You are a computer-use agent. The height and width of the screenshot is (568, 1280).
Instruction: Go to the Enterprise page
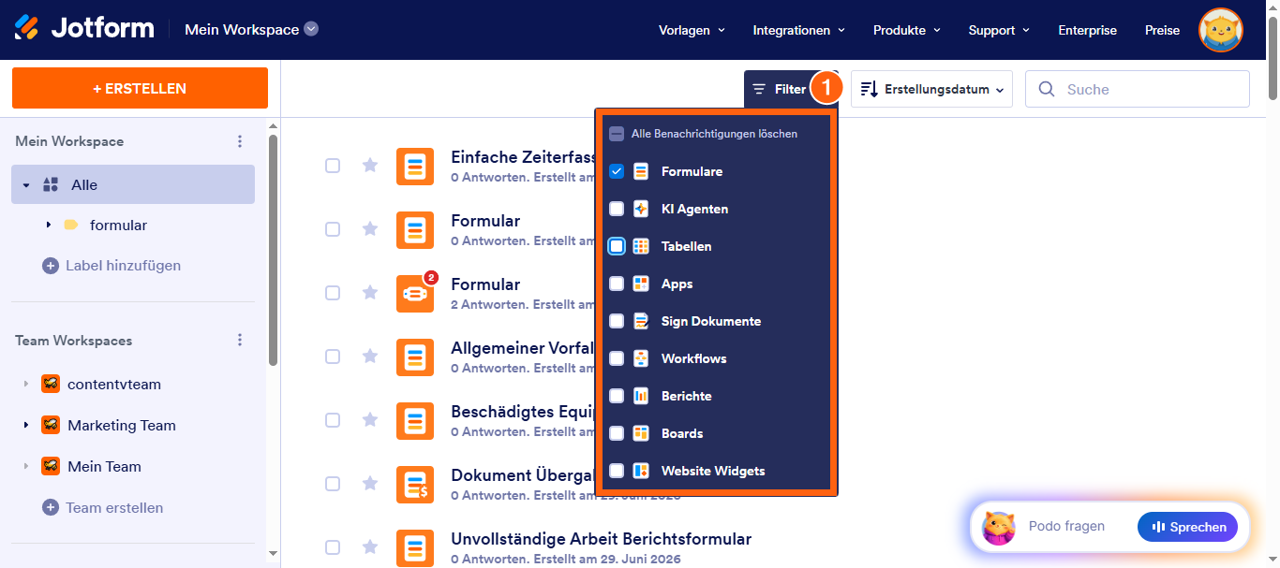tap(1087, 30)
